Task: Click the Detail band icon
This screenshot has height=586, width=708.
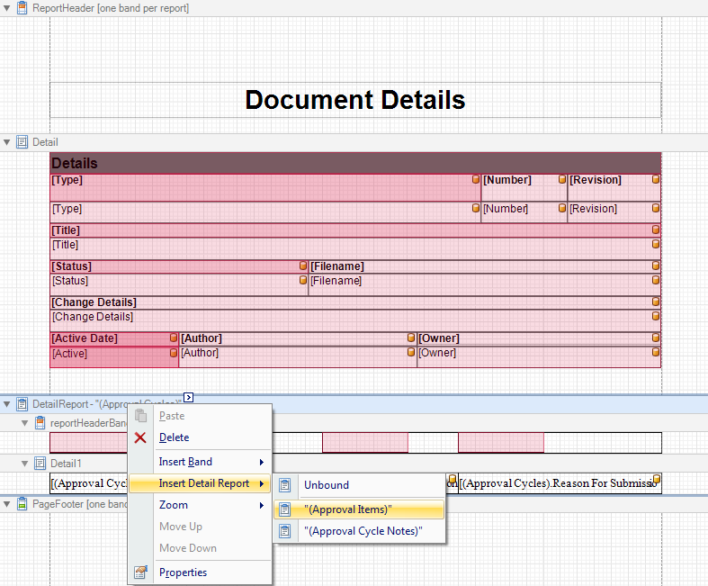Action: coord(22,142)
